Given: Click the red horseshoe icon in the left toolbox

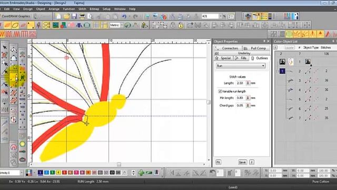Looking at the screenshot, I should [x=14, y=147].
